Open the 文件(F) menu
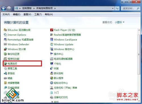The width and height of the screenshot is (142, 104). [x=6, y=14]
